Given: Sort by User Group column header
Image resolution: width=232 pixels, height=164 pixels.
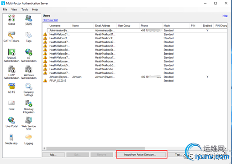Looking at the screenshot, I should (x=128, y=26).
